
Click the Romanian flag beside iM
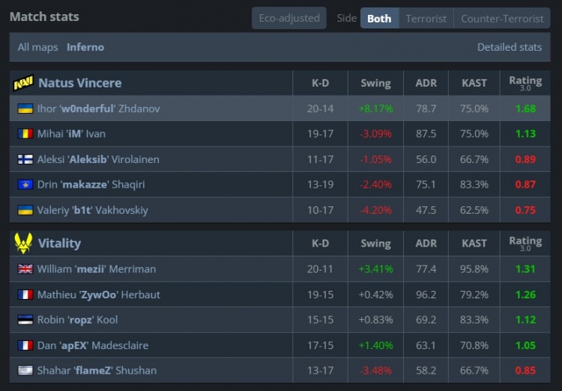point(25,135)
